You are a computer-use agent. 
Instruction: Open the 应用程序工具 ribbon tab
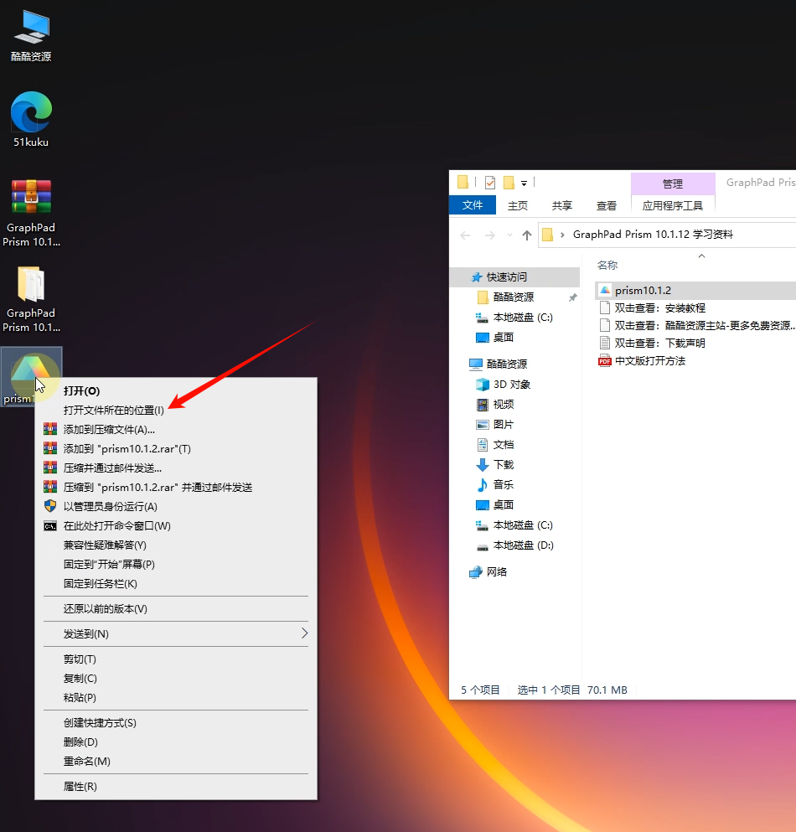(673, 206)
